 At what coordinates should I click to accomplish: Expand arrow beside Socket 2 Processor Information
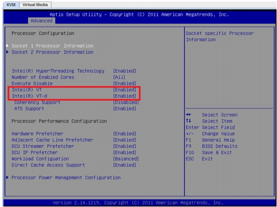click(7, 52)
